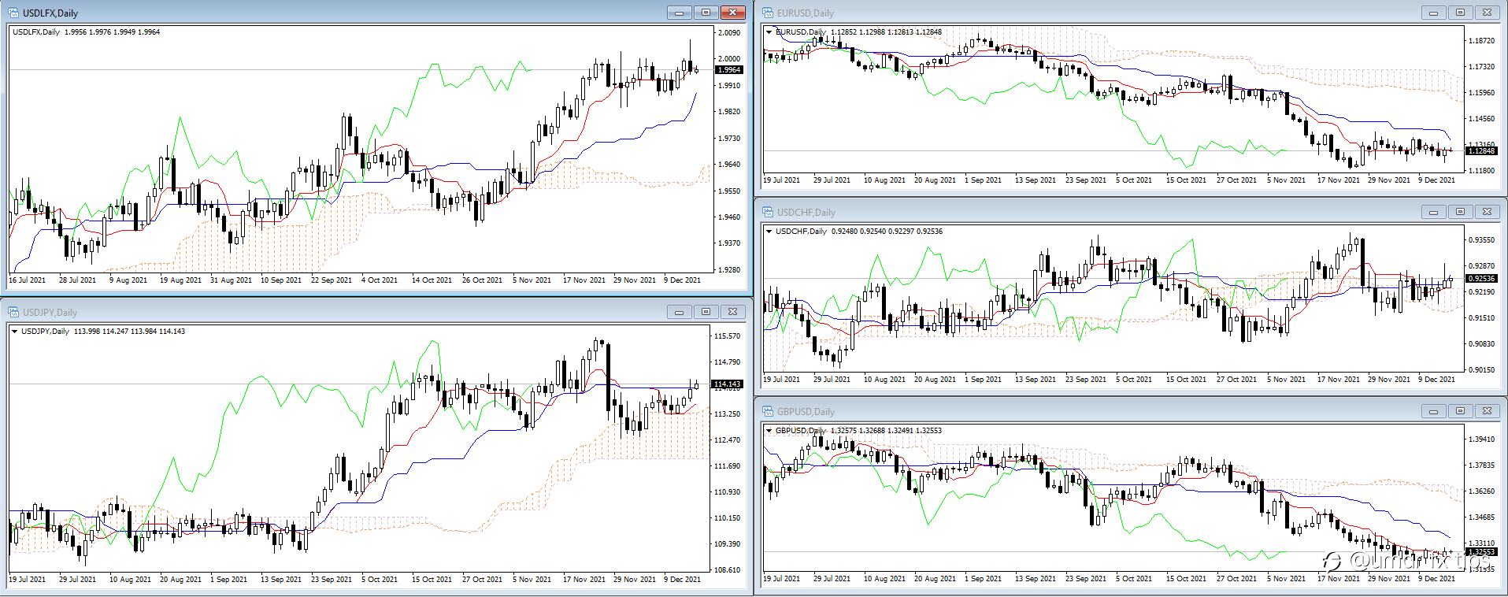Image resolution: width=1508 pixels, height=597 pixels.
Task: Click the 1.9550 level on USDLFX price scale
Action: click(729, 191)
